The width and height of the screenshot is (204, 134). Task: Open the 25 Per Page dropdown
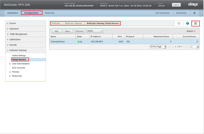click(158, 47)
